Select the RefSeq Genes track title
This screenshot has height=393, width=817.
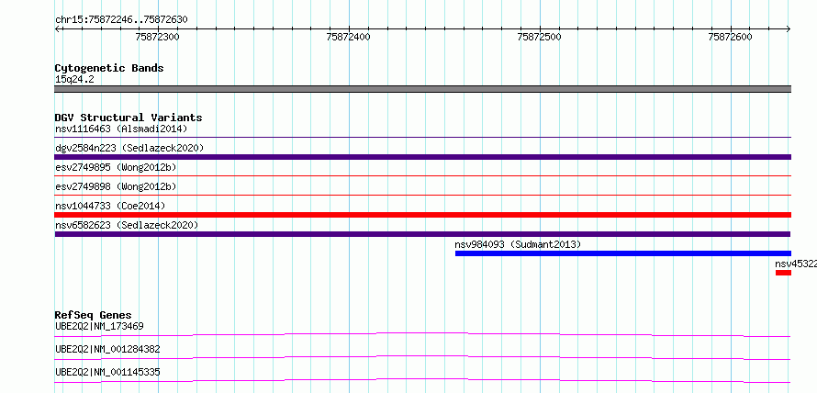click(94, 315)
